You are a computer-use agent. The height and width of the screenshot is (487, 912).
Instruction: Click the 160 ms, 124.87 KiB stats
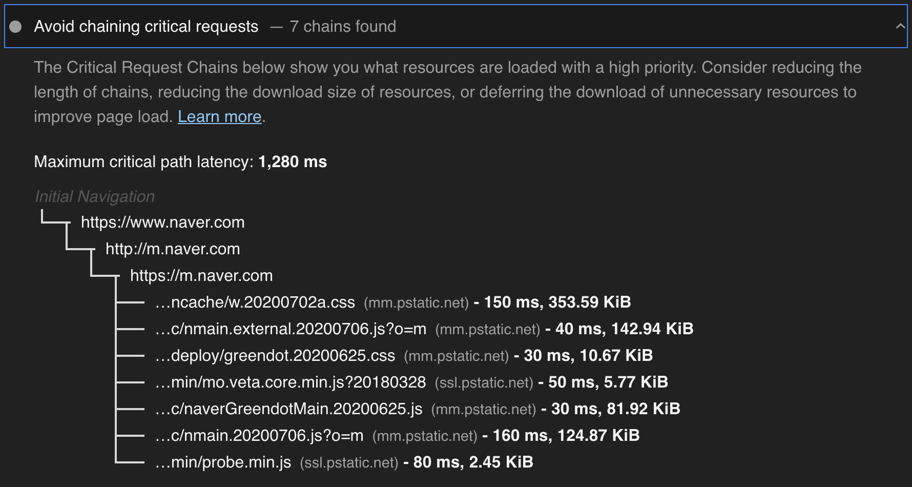pyautogui.click(x=566, y=436)
